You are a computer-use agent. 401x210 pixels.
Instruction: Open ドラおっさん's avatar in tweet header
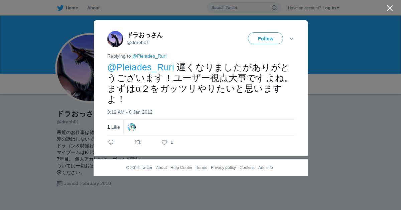click(x=115, y=39)
